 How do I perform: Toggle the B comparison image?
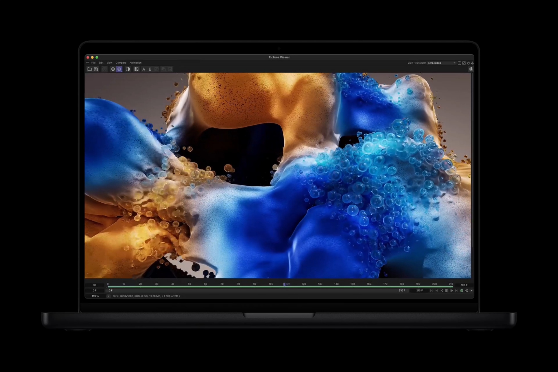pos(150,69)
